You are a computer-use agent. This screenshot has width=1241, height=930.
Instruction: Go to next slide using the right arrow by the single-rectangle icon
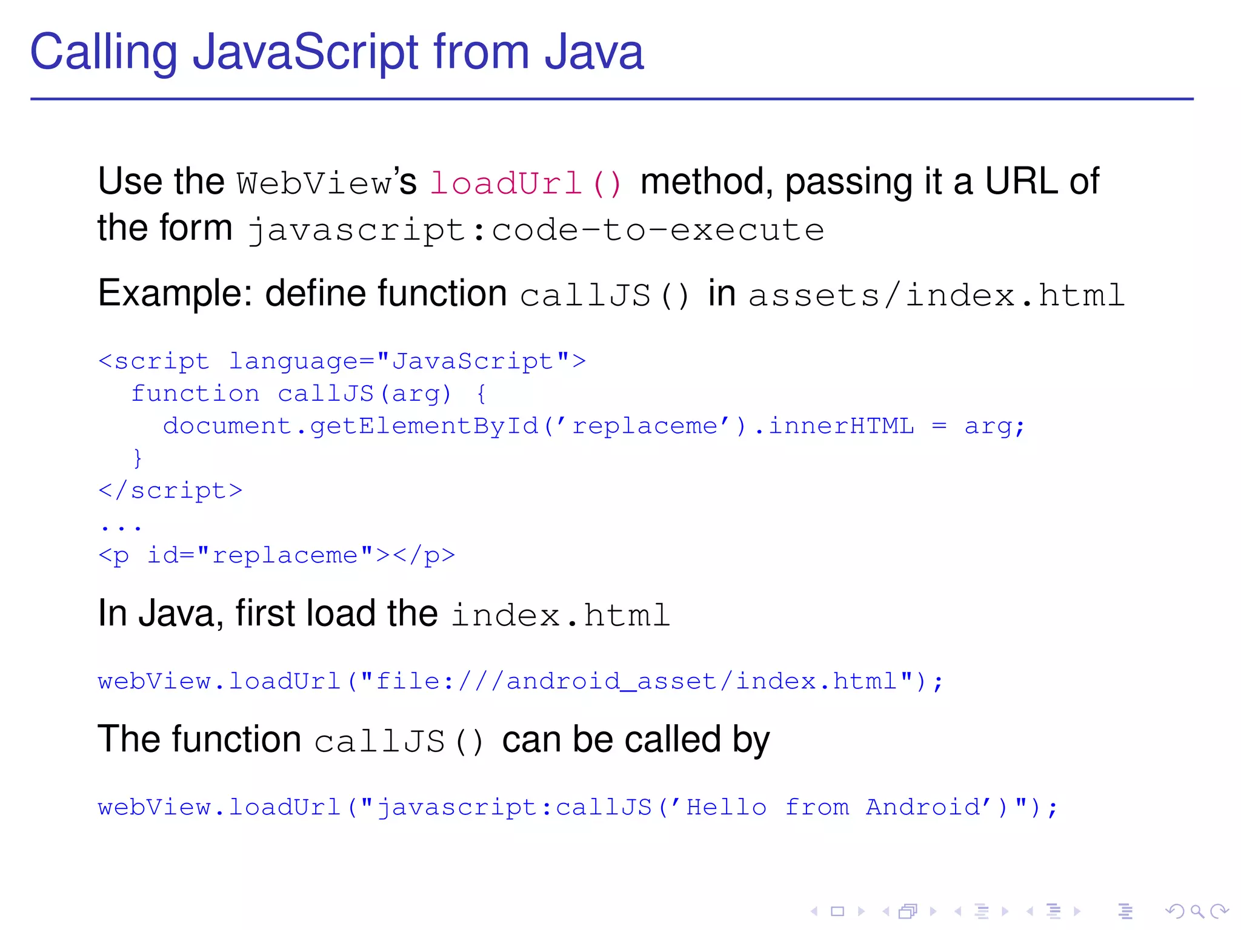(x=861, y=911)
